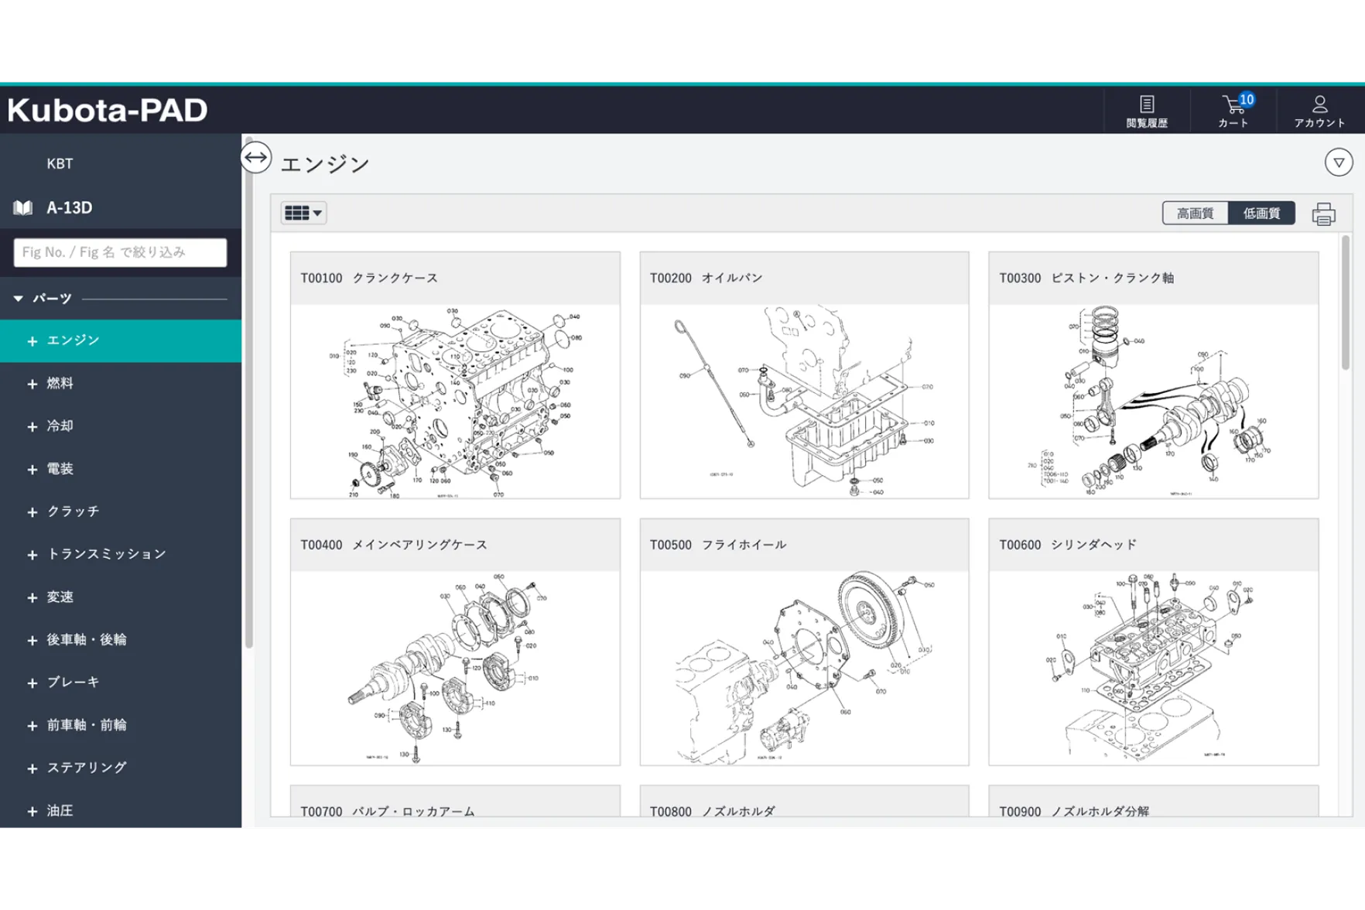Click the print icon in toolbar
The height and width of the screenshot is (910, 1365).
tap(1323, 214)
